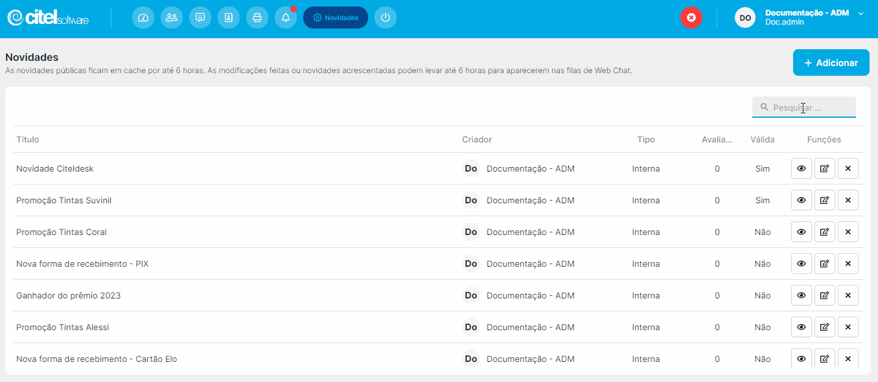View the Cartão Elo recebimento entry
This screenshot has width=878, height=382.
pyautogui.click(x=802, y=359)
